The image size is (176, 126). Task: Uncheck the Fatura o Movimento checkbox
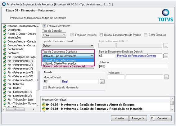point(44,26)
